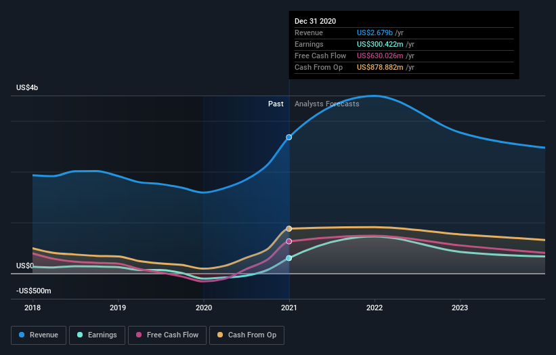The width and height of the screenshot is (556, 355).
Task: Toggle the Cash From Op legend button
Action: coord(247,335)
